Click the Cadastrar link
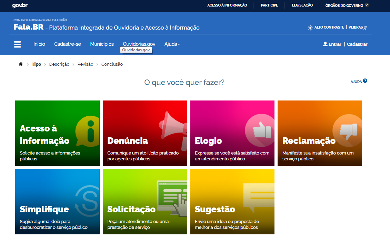The width and height of the screenshot is (390, 244). pyautogui.click(x=357, y=44)
